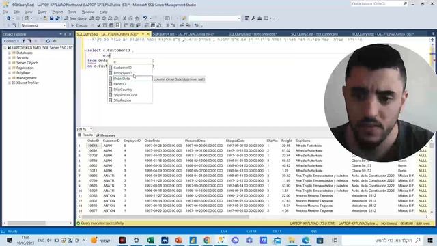Click the Parse checkmark icon
The height and width of the screenshot is (246, 437).
click(98, 25)
